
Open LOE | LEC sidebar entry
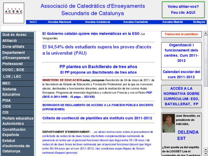coord(17,77)
